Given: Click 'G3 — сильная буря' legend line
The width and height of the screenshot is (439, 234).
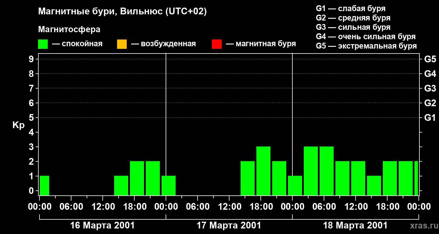Looking at the screenshot, I should pyautogui.click(x=353, y=27).
